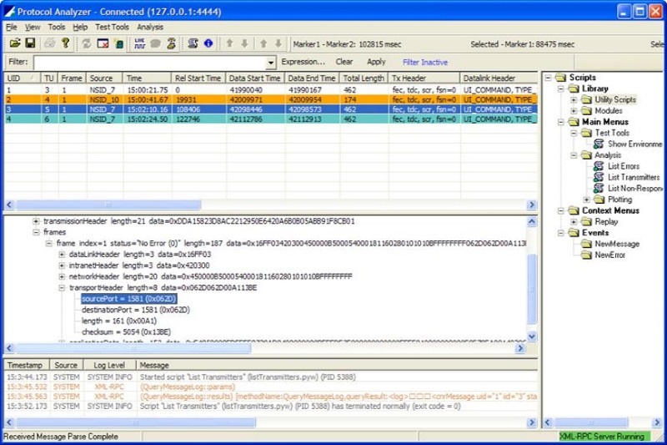The image size is (667, 445).
Task: Click the second grey up arrow icon
Action: click(x=263, y=43)
